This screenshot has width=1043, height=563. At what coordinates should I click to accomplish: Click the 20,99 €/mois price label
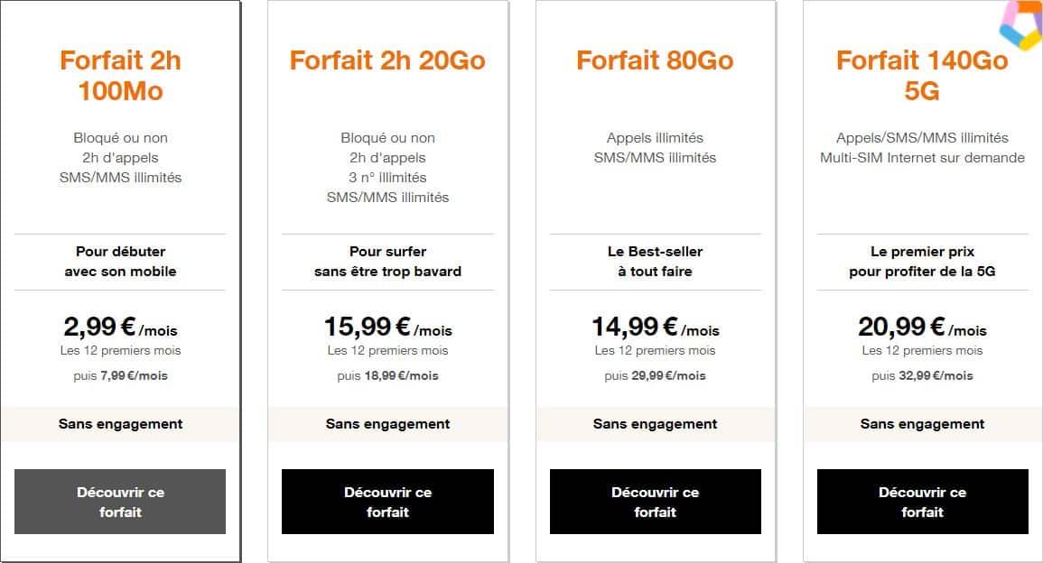coord(922,327)
